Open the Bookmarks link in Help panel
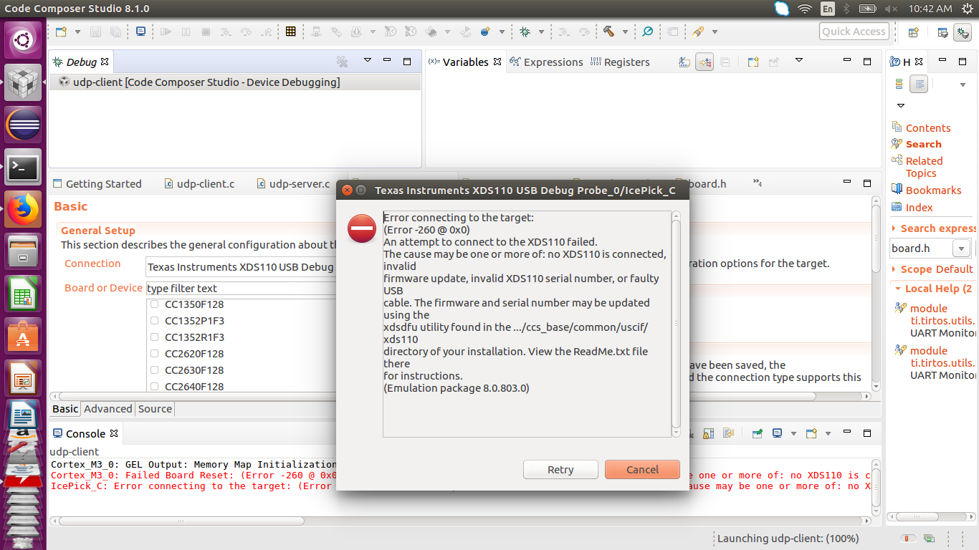979x550 pixels. 934,190
